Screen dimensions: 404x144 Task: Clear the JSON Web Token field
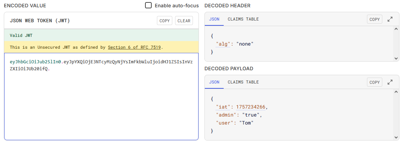184,21
